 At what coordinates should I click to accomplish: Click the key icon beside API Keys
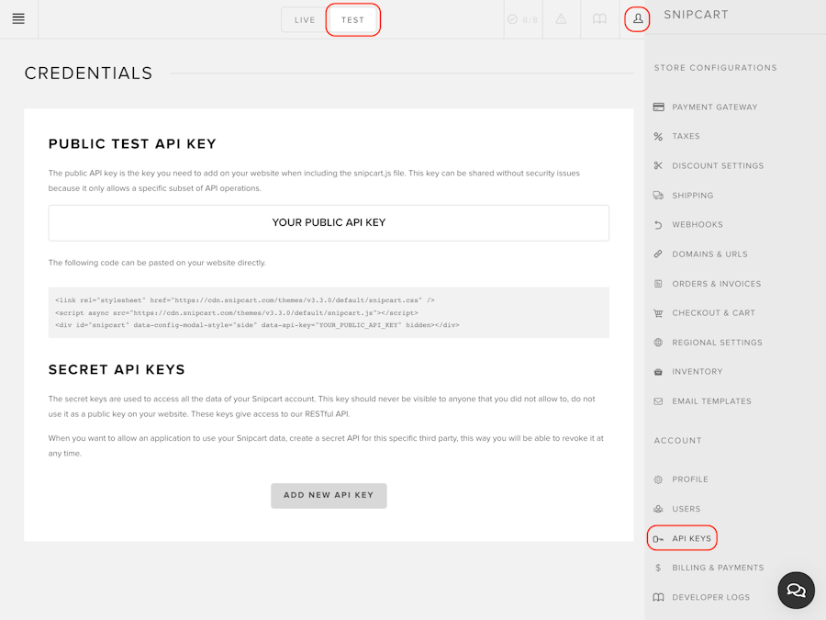658,539
